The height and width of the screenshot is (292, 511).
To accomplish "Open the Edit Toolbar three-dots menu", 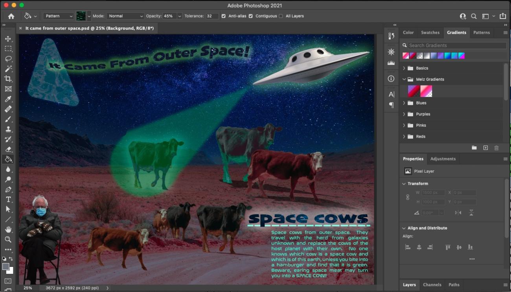I will [8, 250].
